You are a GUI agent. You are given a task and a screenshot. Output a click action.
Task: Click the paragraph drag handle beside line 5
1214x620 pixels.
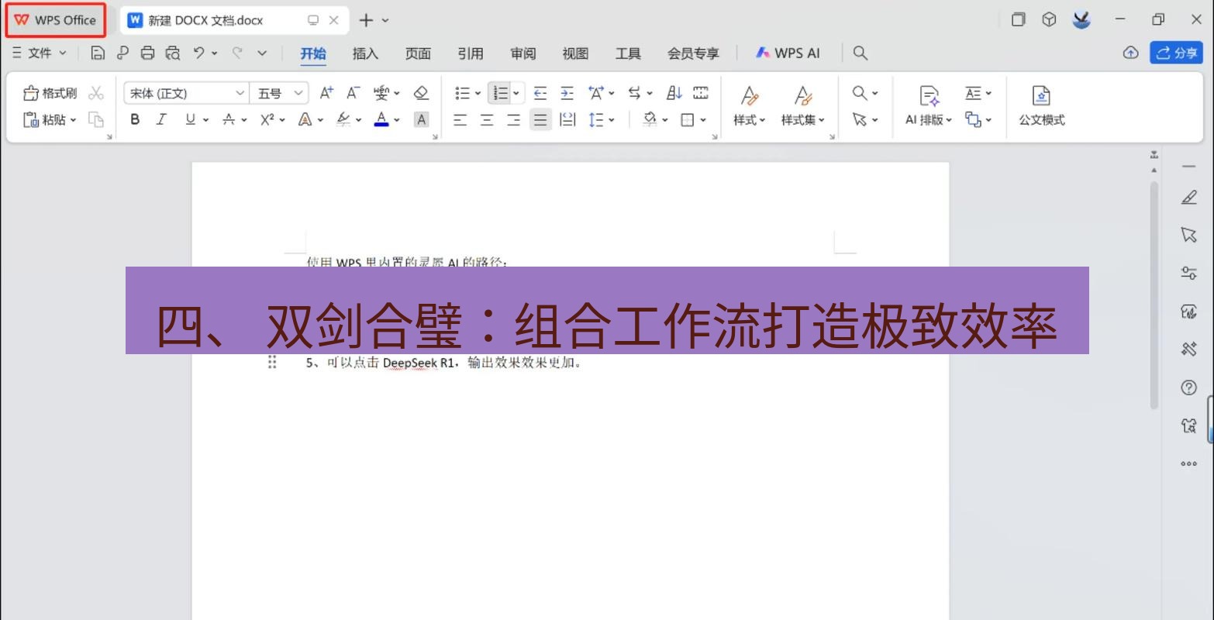click(x=272, y=362)
